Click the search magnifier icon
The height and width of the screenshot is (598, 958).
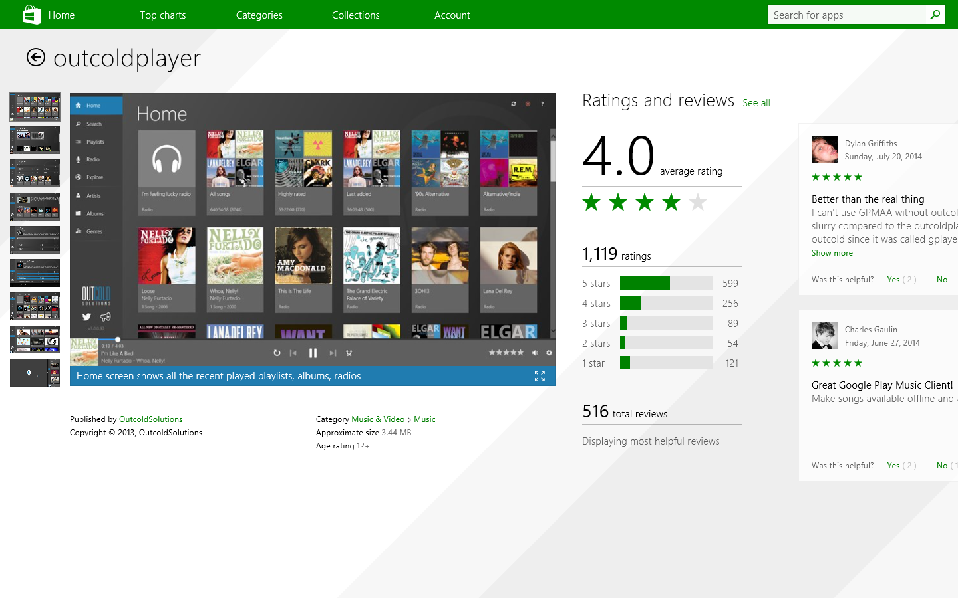coord(935,15)
